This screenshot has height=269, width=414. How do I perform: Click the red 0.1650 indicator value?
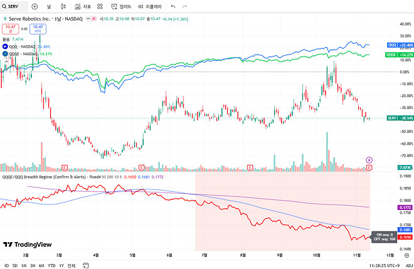pyautogui.click(x=130, y=177)
